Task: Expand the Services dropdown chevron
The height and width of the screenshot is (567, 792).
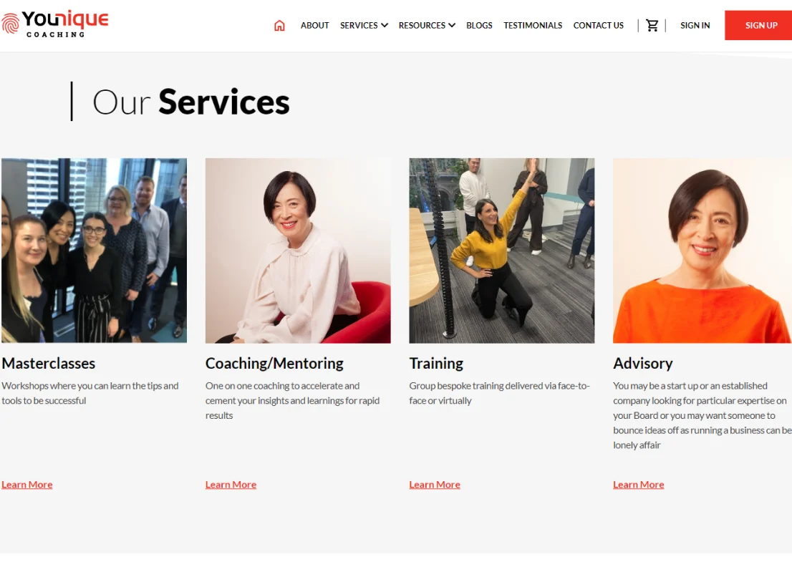Action: [385, 25]
